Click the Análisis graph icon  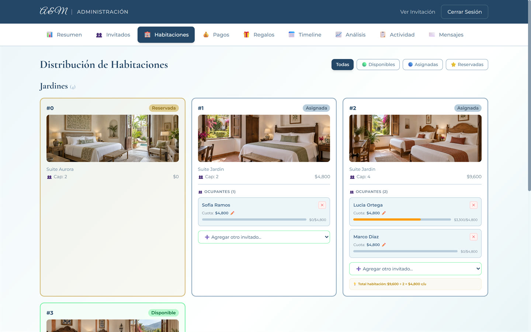tap(339, 35)
